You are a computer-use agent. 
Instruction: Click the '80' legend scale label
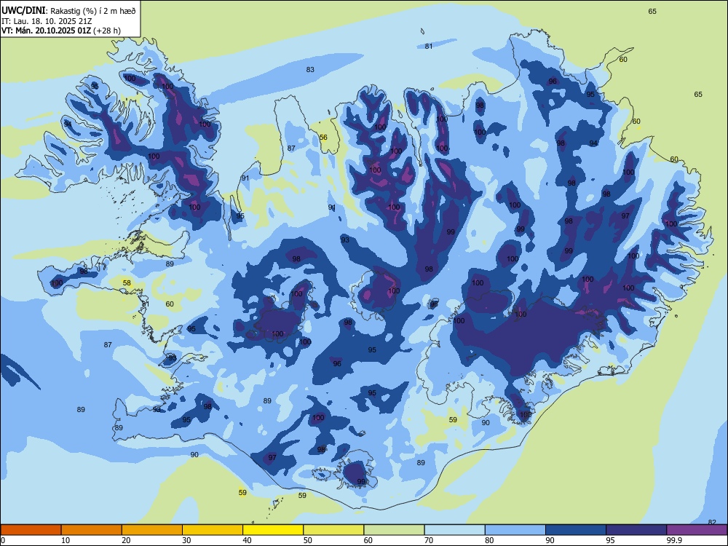click(x=489, y=540)
